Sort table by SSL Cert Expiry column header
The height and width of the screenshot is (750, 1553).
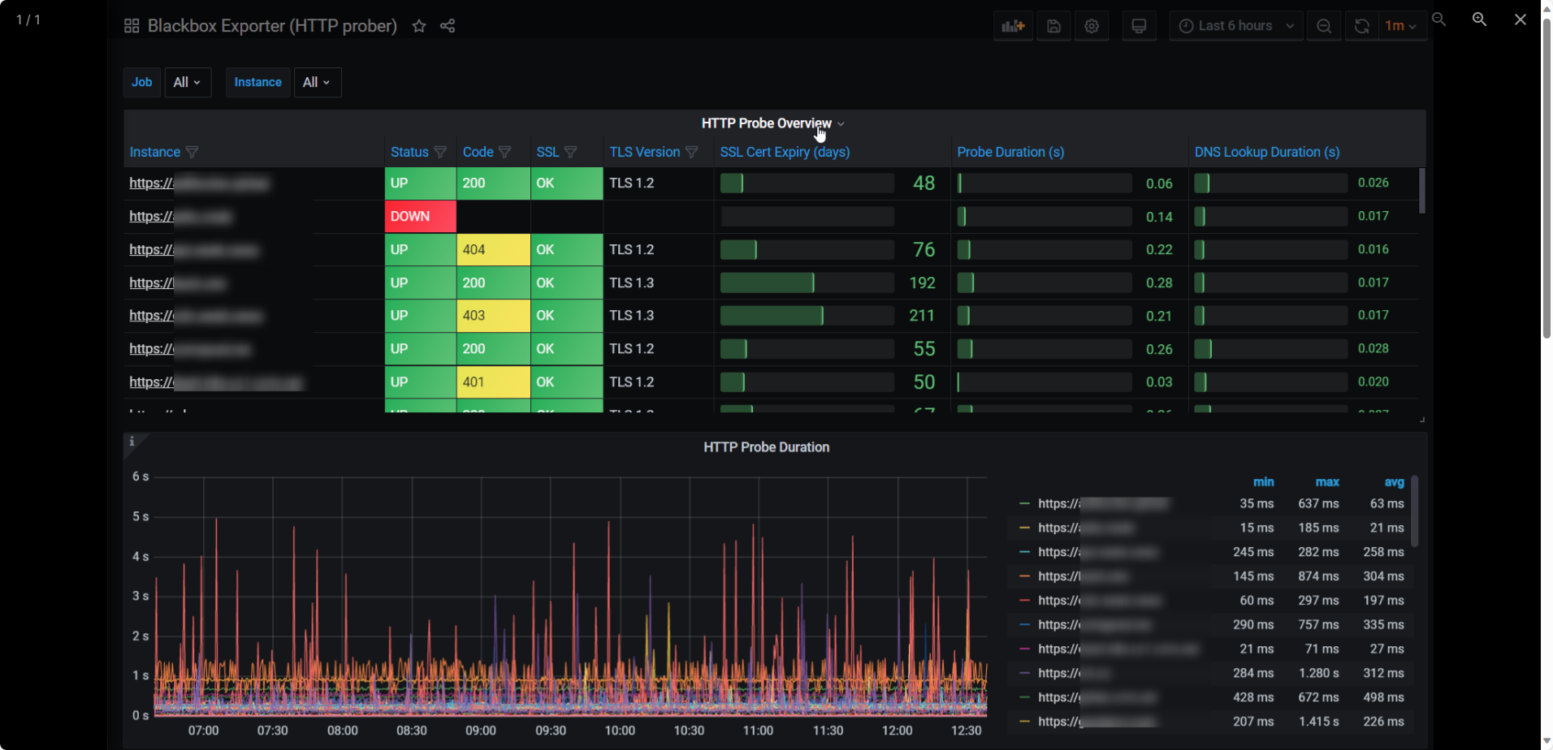(x=785, y=152)
